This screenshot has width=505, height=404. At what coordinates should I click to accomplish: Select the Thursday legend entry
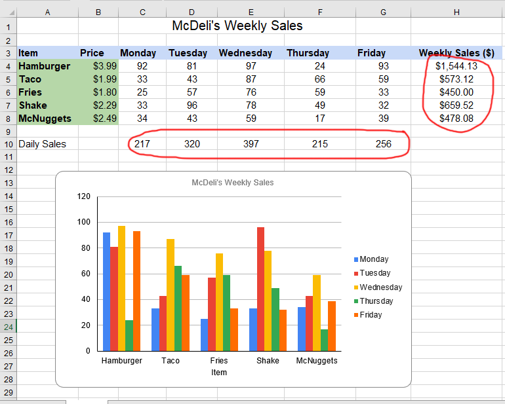pos(376,301)
